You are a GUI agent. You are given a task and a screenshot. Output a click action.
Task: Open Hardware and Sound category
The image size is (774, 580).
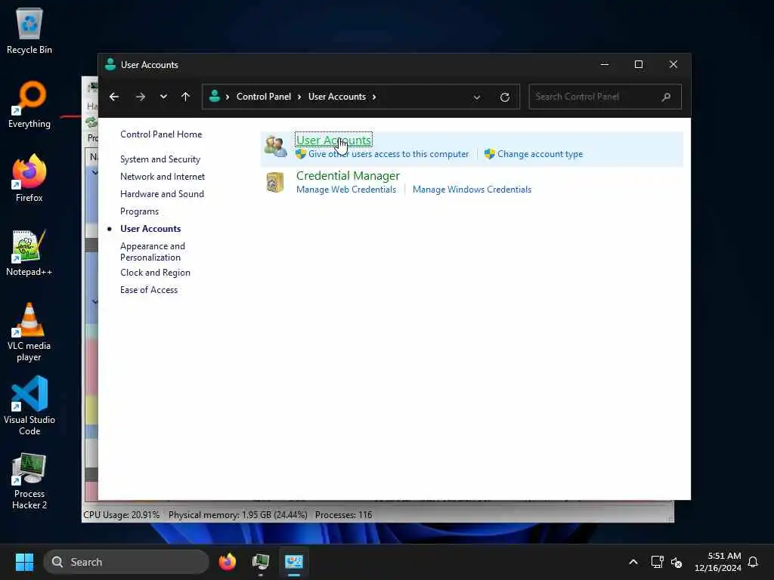[x=162, y=194]
